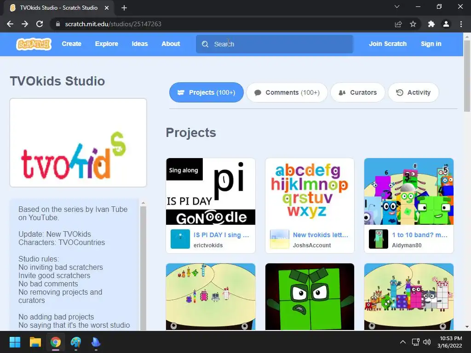Switch to the Curators tab

[358, 92]
